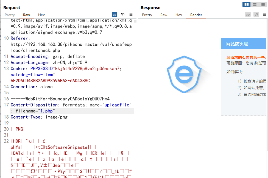Click the PNG signature on line 20
The width and height of the screenshot is (268, 178).
point(17,129)
